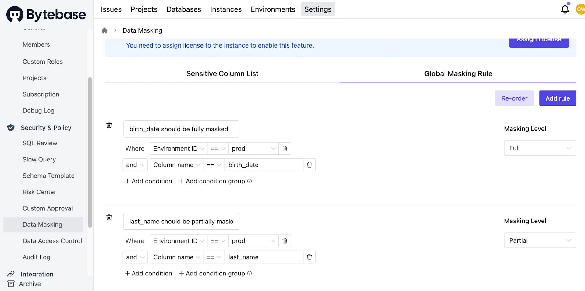Open operator dropdown next to birth_date's Environment ID
This screenshot has height=291, width=585.
tap(218, 148)
